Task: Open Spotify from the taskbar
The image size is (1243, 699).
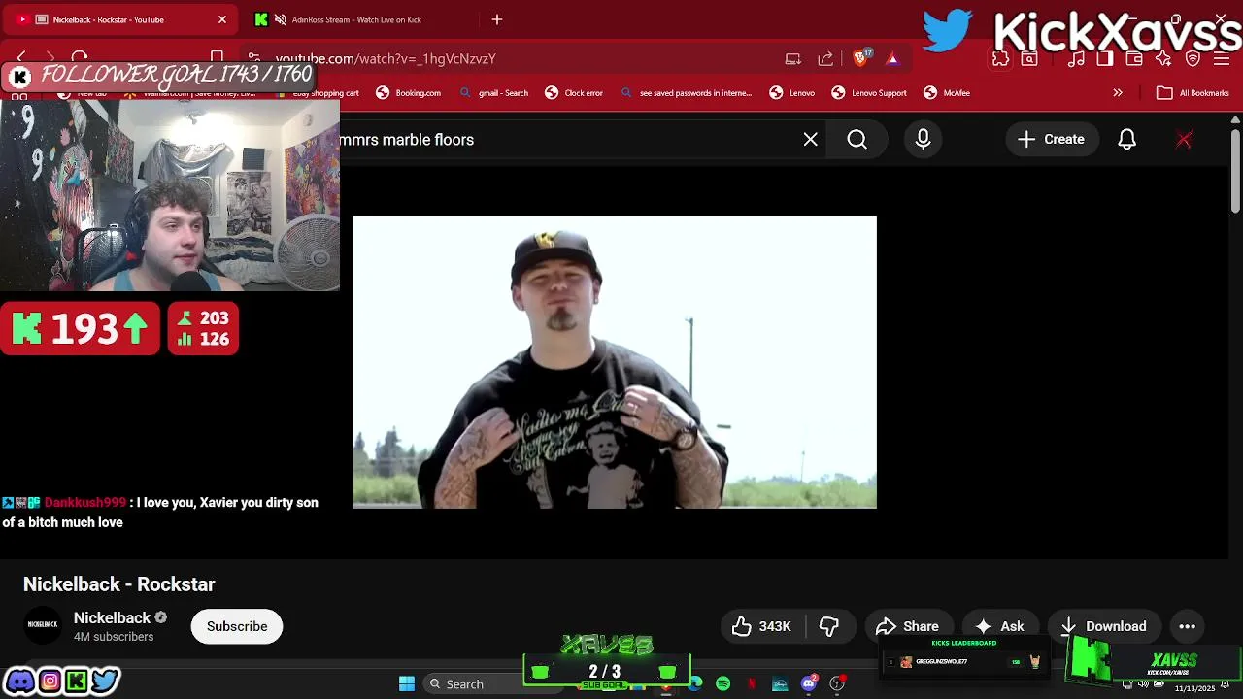Action: point(722,683)
